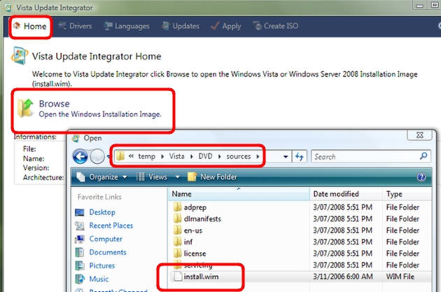
Task: Select the en-us folder
Action: (193, 230)
